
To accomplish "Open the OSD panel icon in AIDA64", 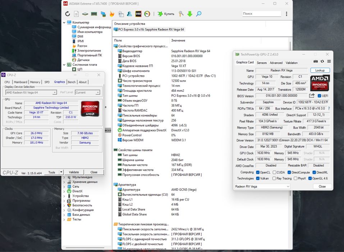I will tap(138, 14).
